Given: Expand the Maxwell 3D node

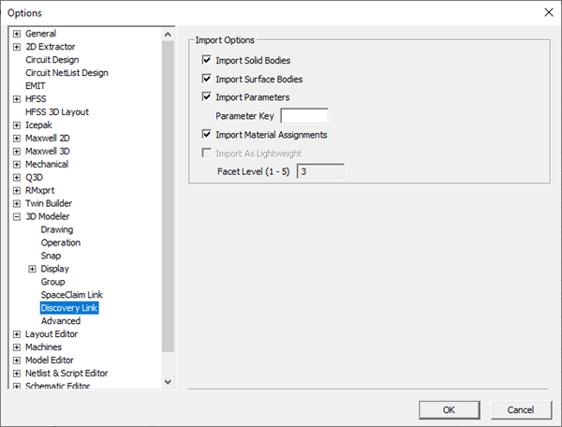Looking at the screenshot, I should tap(17, 152).
